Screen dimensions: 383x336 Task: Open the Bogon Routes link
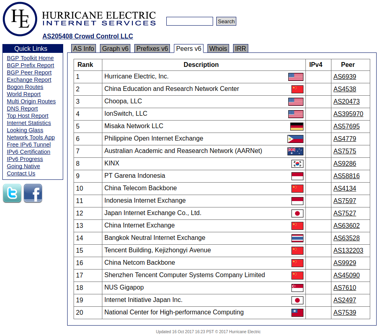25,87
